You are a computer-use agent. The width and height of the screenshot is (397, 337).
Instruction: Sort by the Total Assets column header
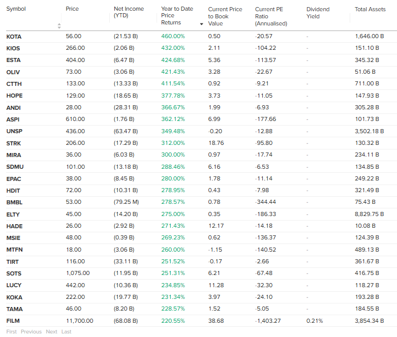click(370, 9)
